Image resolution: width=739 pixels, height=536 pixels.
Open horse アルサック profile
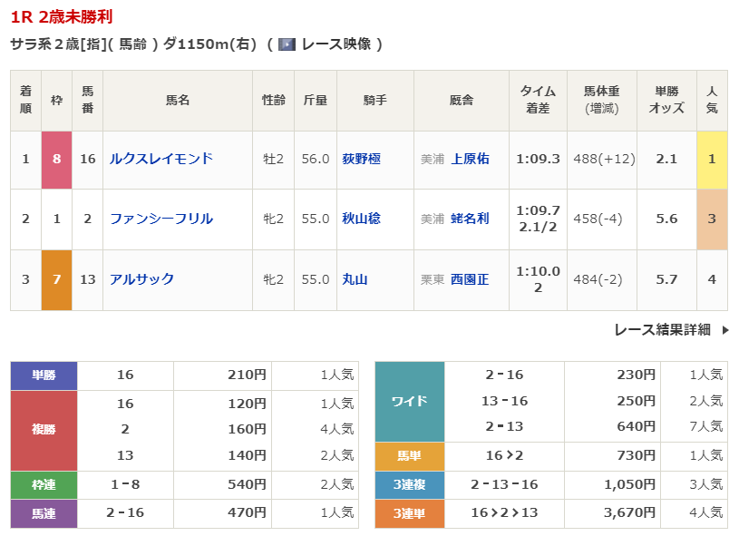tap(141, 279)
